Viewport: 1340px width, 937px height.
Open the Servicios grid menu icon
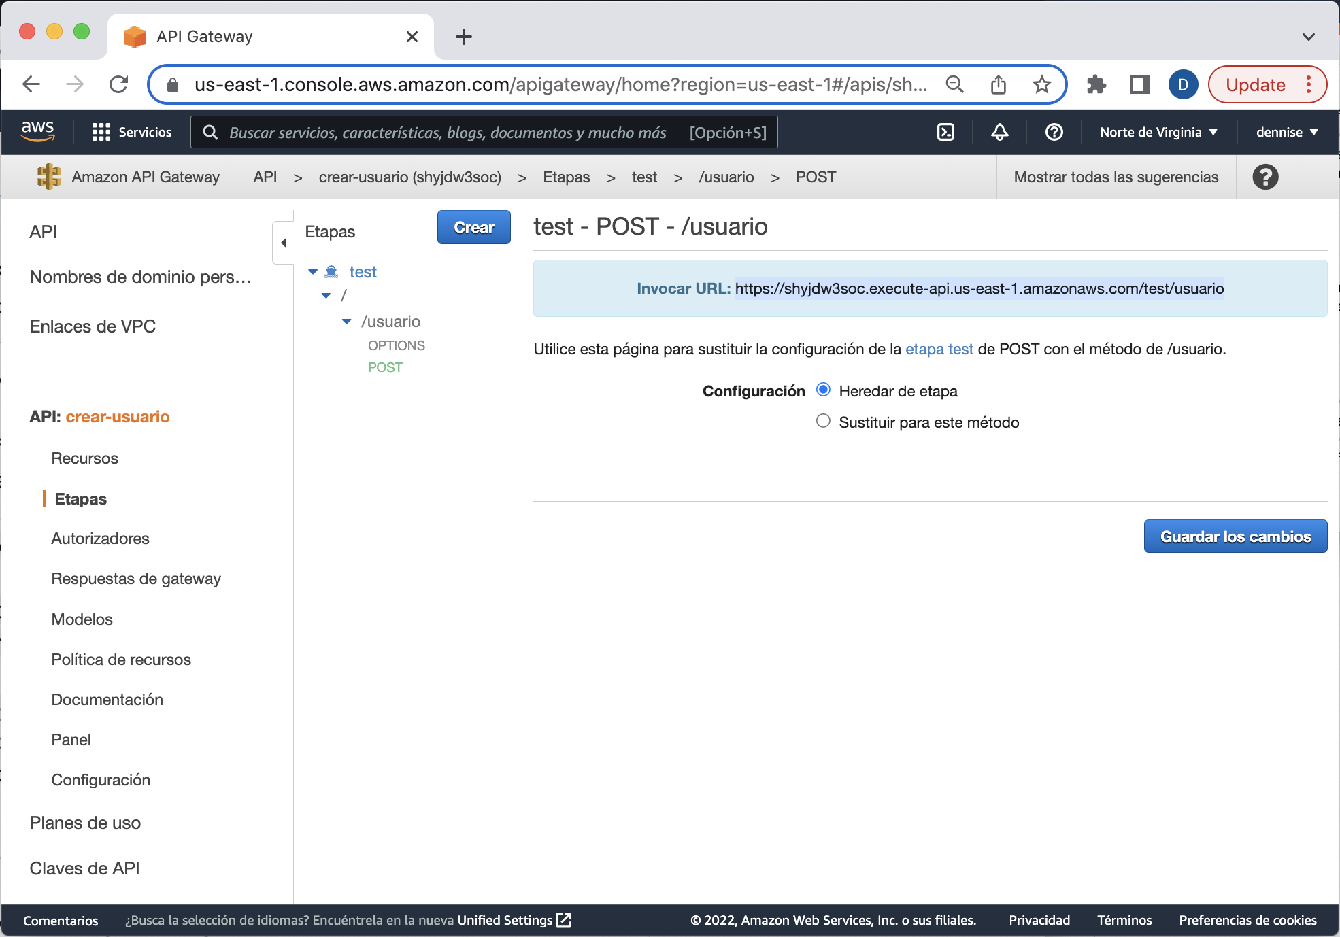(101, 131)
